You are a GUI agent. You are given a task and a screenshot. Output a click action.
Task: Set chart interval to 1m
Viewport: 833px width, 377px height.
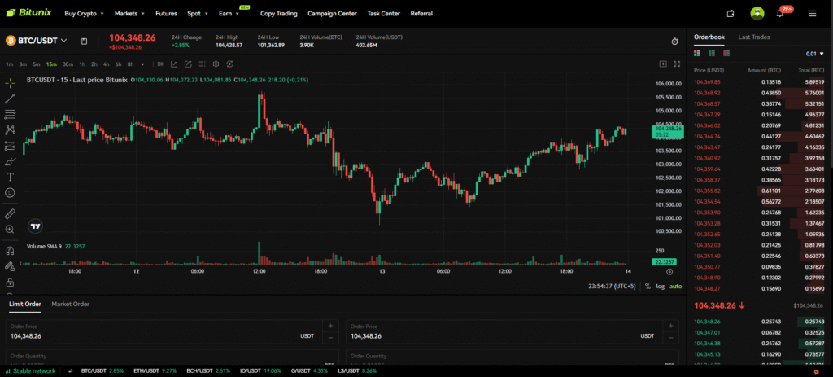(9, 64)
